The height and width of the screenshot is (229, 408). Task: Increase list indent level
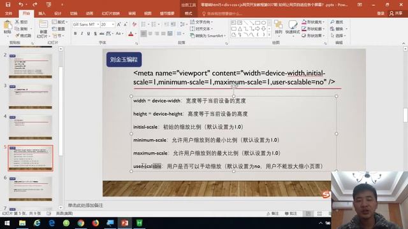(x=173, y=24)
